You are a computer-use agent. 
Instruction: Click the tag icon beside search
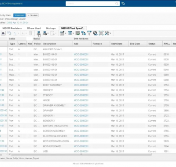click(x=123, y=4)
